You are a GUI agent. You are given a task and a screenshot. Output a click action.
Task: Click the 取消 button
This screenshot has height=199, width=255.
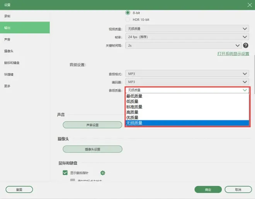pos(238,190)
